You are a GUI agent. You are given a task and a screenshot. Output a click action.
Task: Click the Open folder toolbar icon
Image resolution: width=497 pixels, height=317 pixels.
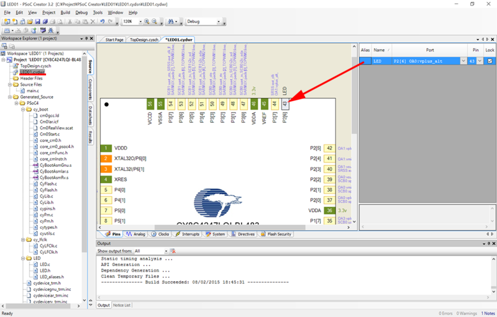coord(30,22)
